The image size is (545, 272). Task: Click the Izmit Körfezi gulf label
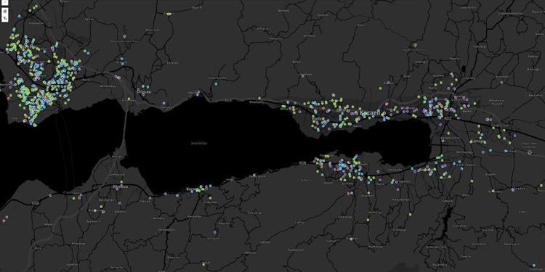point(200,143)
